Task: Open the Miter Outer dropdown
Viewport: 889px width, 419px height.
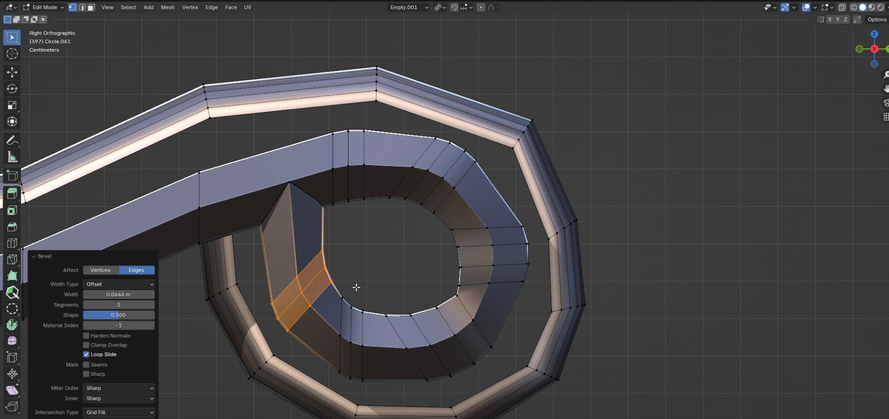Action: (x=119, y=388)
